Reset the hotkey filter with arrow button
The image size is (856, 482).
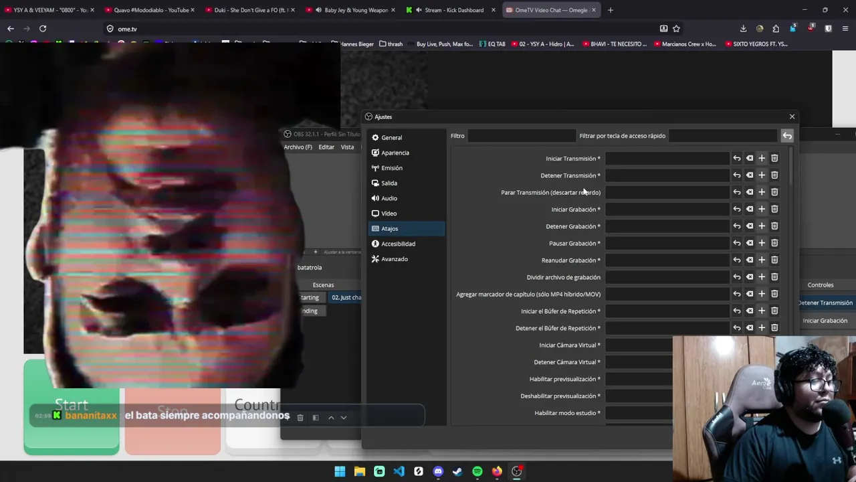click(787, 136)
